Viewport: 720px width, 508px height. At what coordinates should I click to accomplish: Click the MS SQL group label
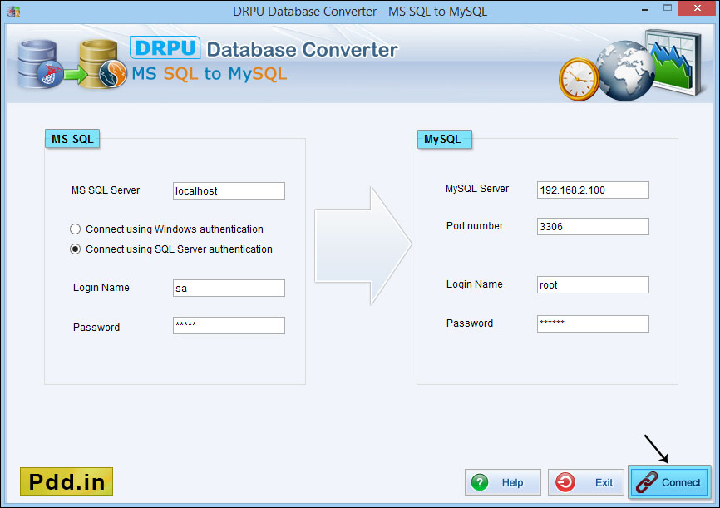pyautogui.click(x=72, y=139)
